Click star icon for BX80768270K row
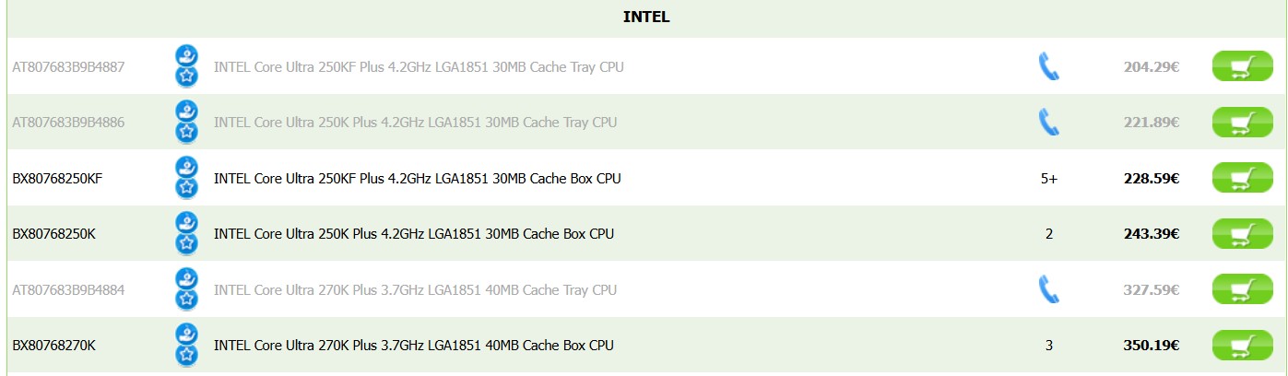This screenshot has height=376, width=1288. tap(187, 356)
